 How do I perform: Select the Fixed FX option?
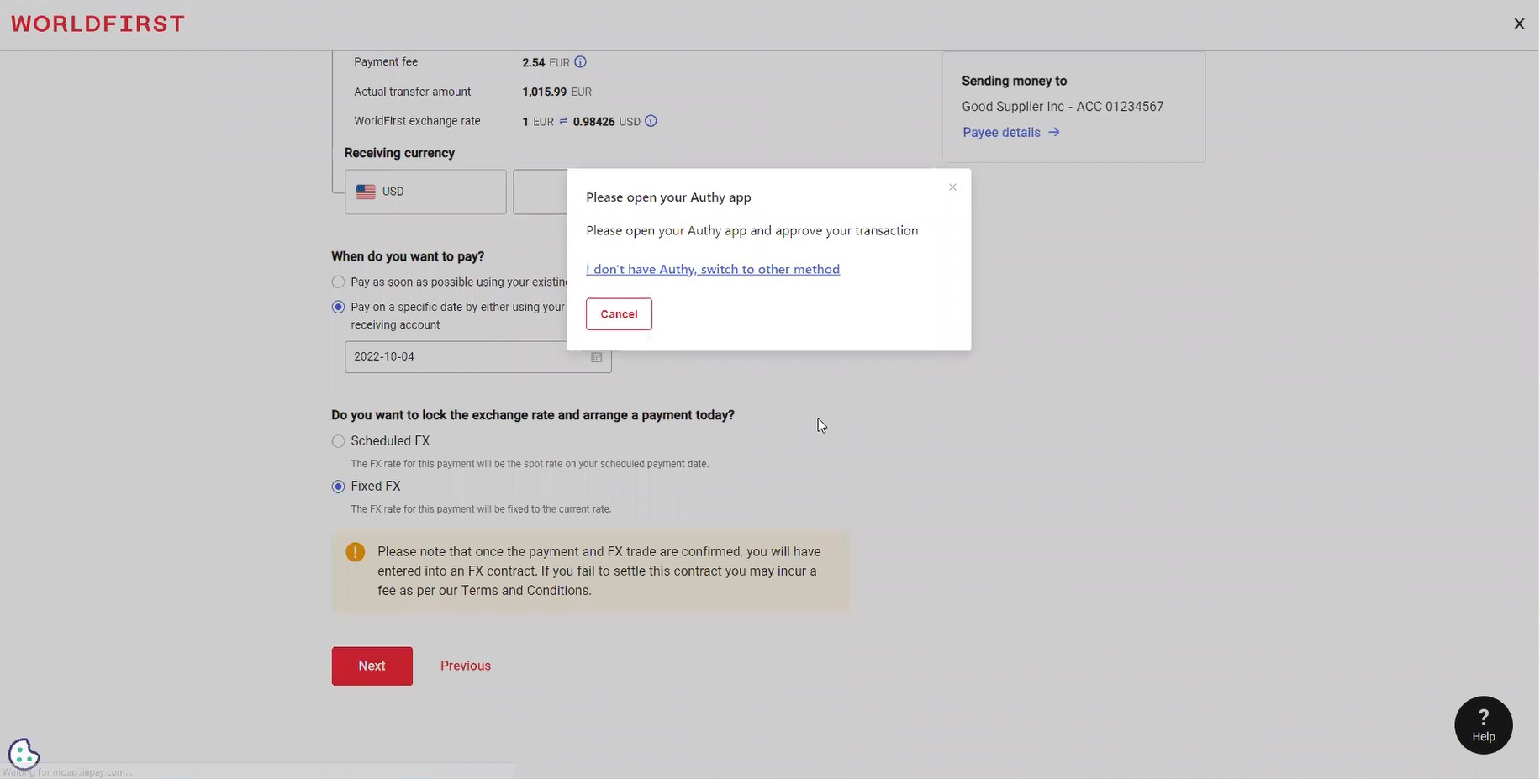[338, 486]
